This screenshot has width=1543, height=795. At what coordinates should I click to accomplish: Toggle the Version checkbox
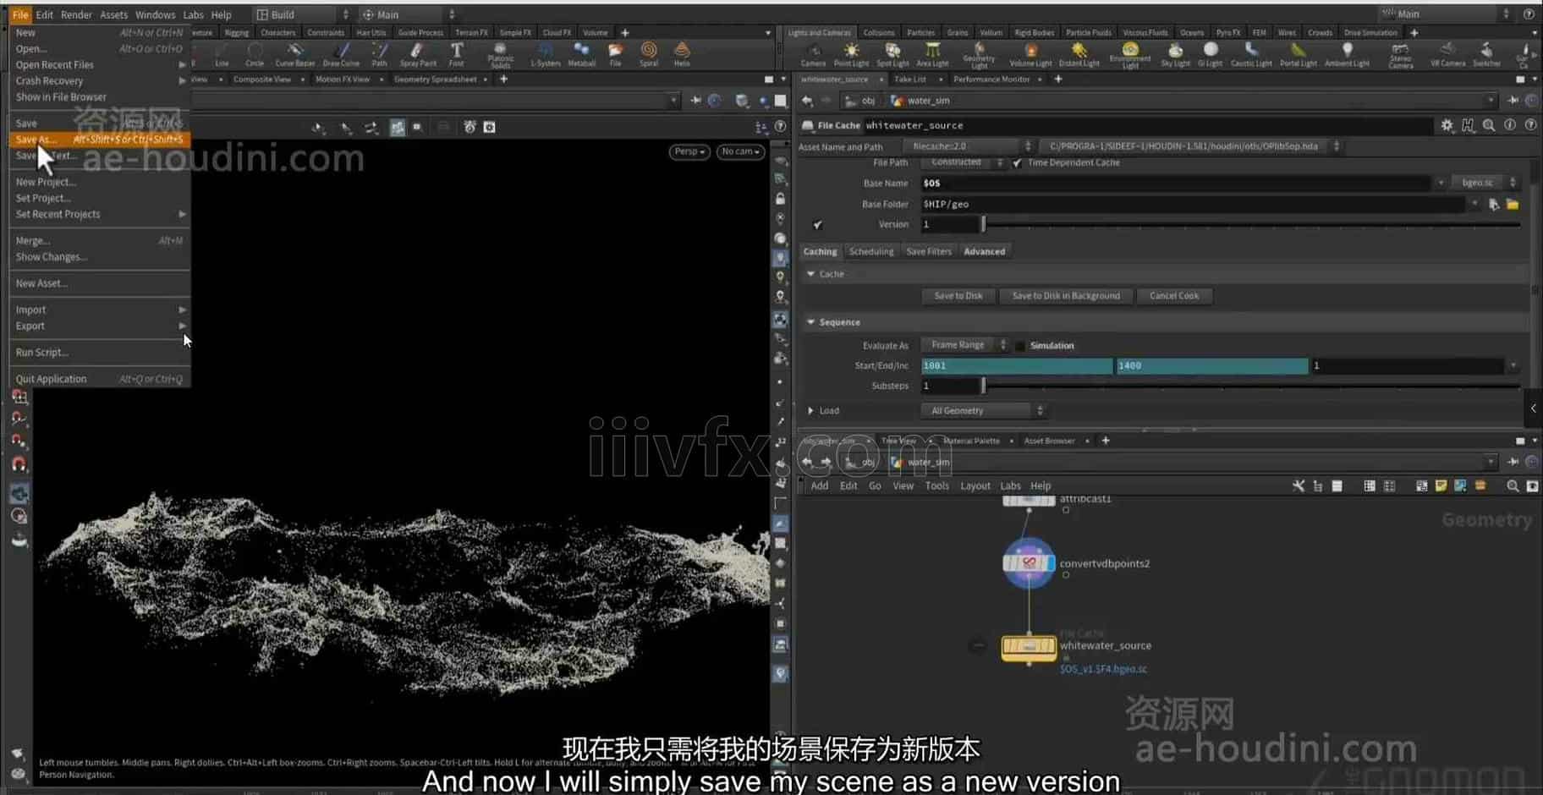click(x=817, y=225)
